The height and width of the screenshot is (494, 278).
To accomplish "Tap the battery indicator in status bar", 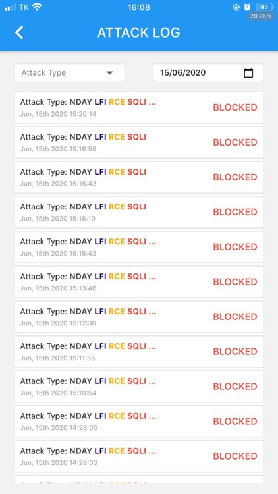I will (x=264, y=7).
